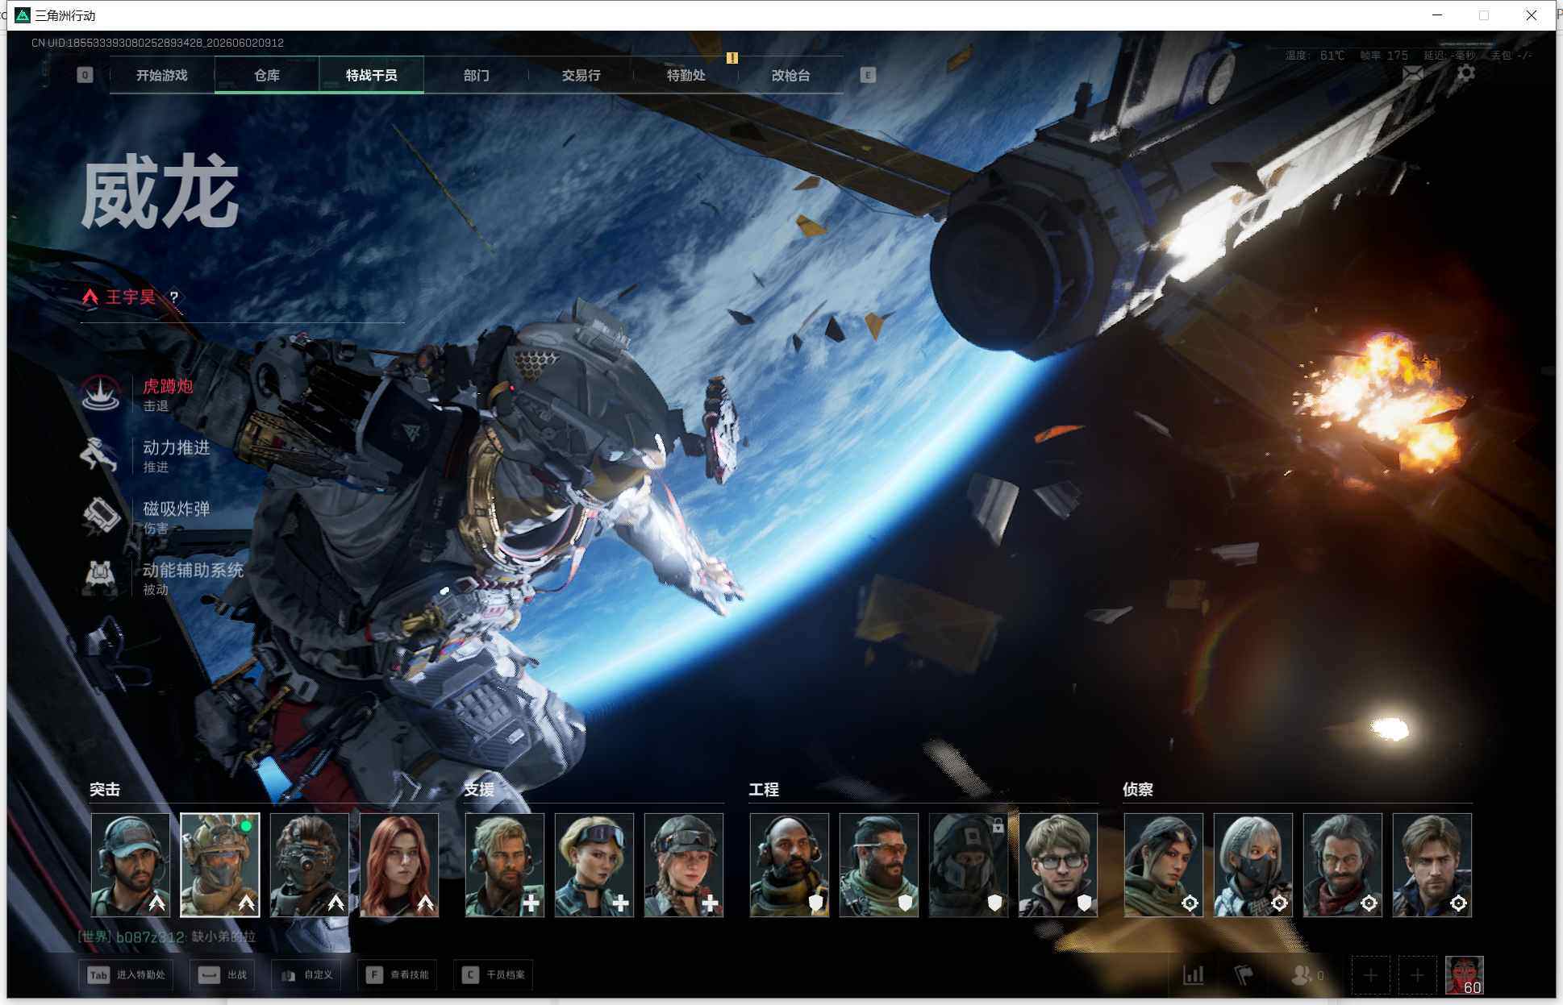1563x1005 pixels.
Task: Click the first empty squad slot plus
Action: pyautogui.click(x=1371, y=975)
